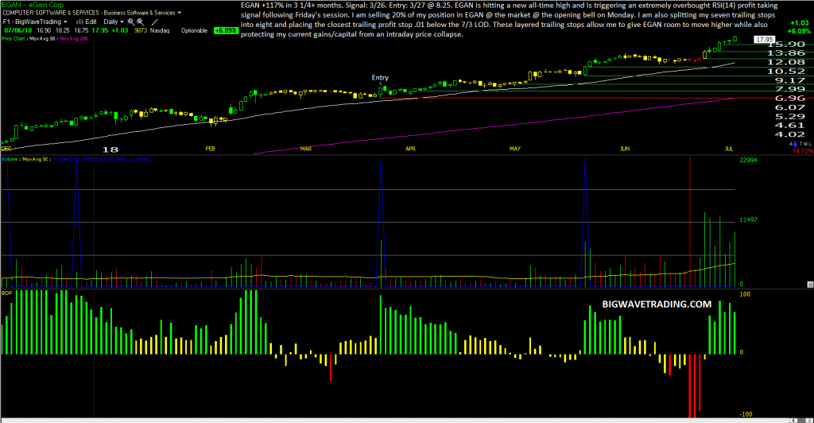Viewport: 814px width, 423px height.
Task: Click the 11497 volume scale label
Action: pyautogui.click(x=748, y=220)
